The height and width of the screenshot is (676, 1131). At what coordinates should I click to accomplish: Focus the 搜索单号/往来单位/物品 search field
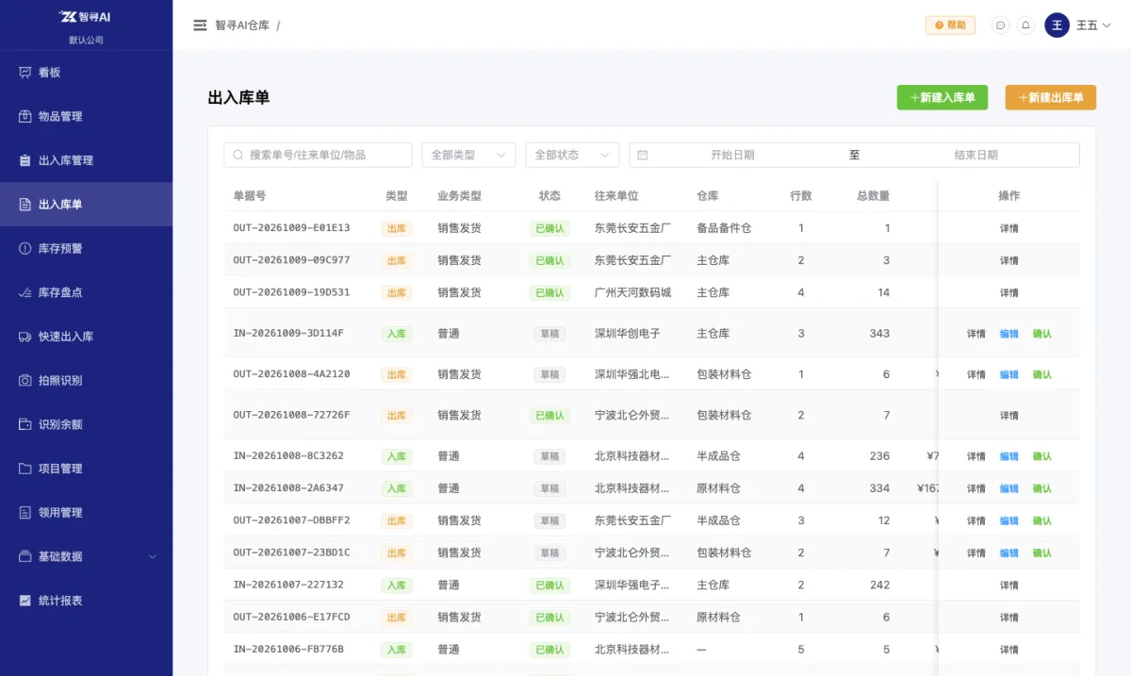point(318,155)
